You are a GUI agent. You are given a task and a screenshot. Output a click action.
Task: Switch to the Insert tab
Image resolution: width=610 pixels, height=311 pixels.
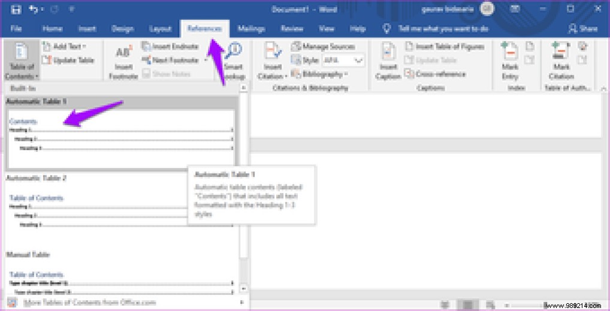(x=87, y=29)
